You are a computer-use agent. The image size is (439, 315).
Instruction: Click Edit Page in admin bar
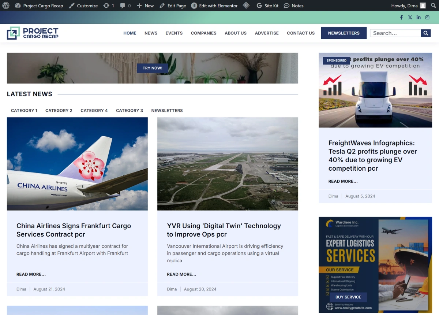(173, 5)
